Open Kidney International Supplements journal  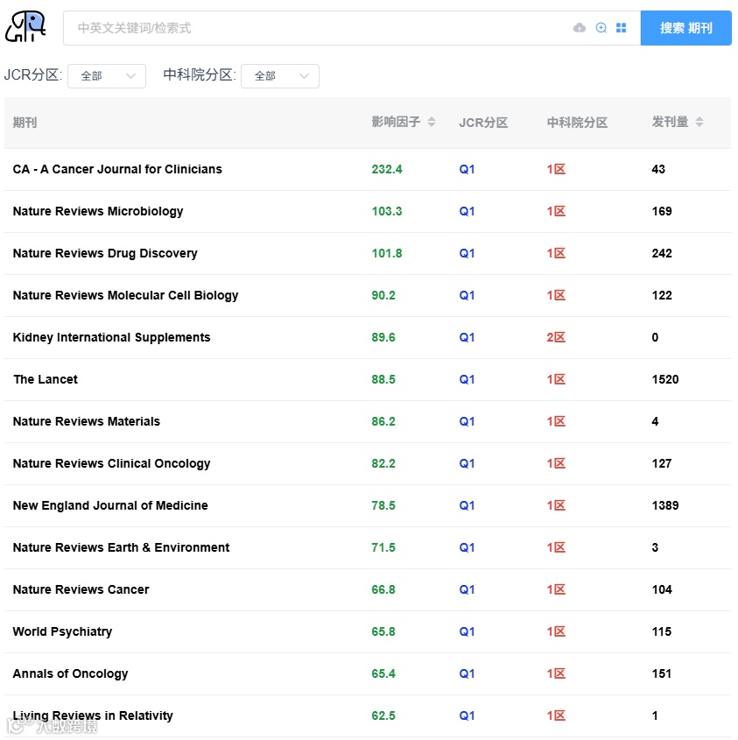click(x=111, y=337)
